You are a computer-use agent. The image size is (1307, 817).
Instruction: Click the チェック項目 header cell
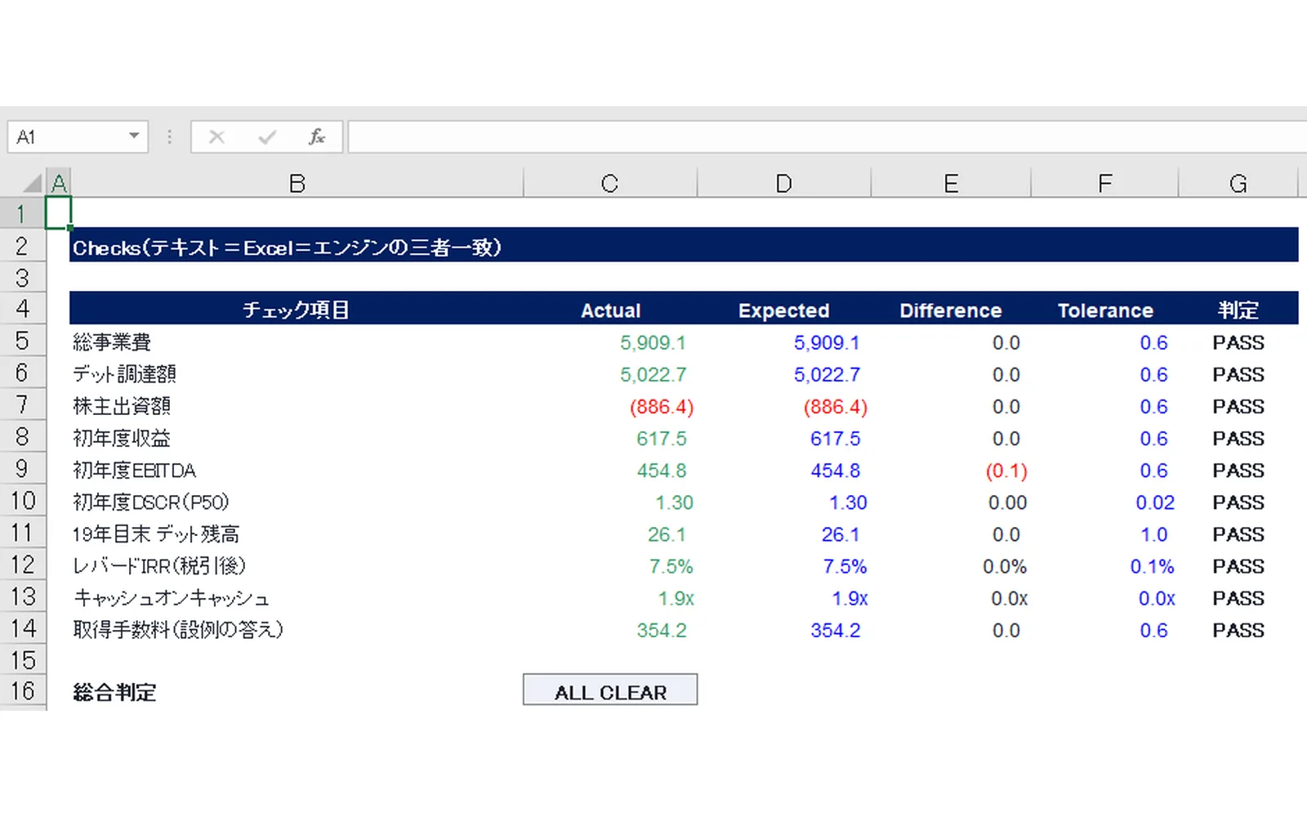coord(297,309)
